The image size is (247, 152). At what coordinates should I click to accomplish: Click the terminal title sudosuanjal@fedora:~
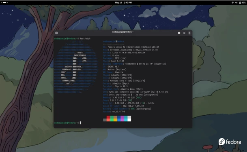point(123,32)
